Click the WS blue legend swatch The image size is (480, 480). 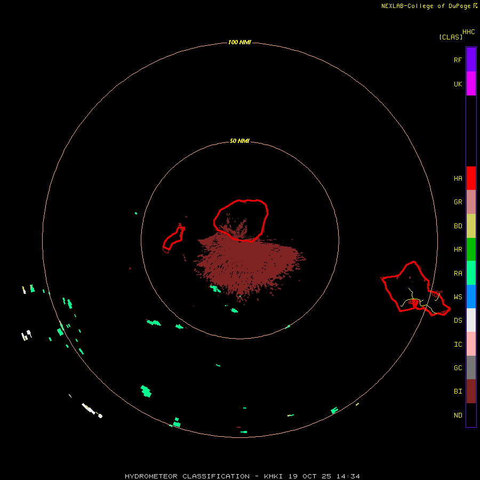coord(471,297)
